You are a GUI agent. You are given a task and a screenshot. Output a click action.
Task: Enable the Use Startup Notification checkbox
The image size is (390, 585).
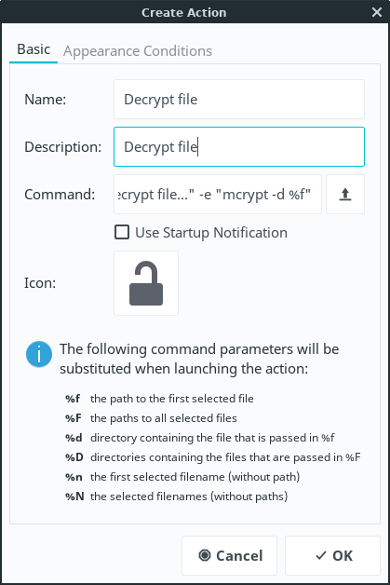[122, 232]
